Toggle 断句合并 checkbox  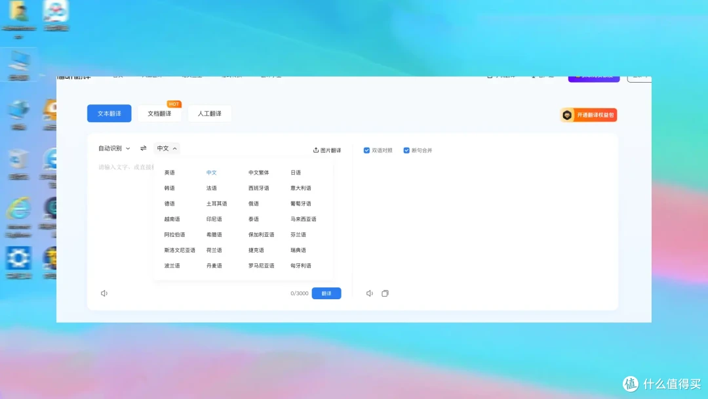tap(406, 150)
